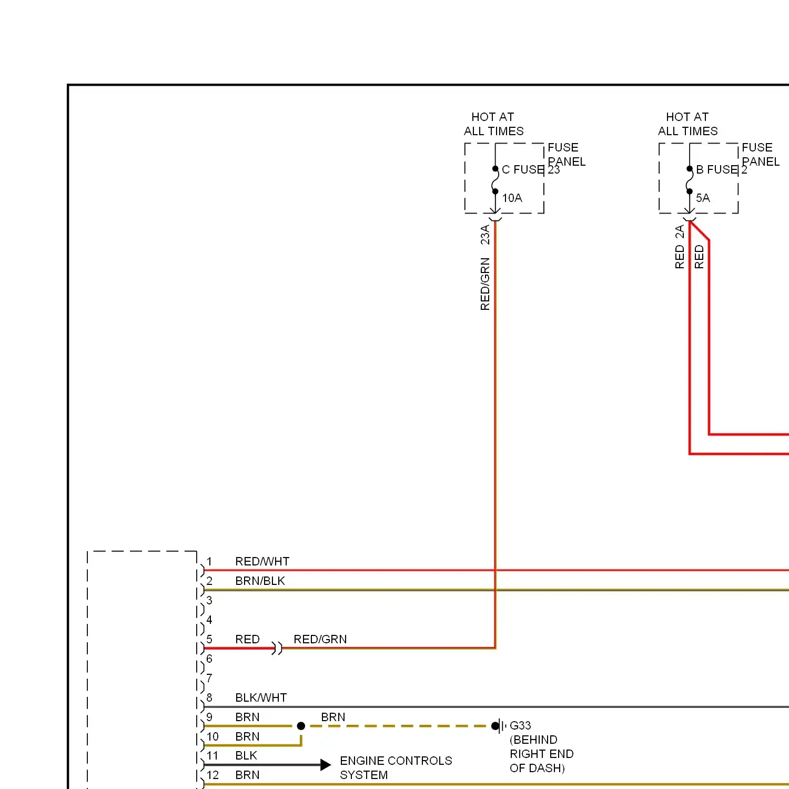Click the C FUSE 23 label
Viewport: 789px width, 789px height.
click(x=531, y=169)
